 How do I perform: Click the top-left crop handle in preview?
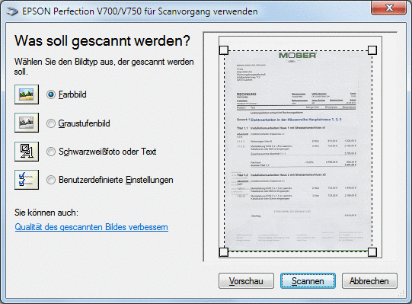224,50
